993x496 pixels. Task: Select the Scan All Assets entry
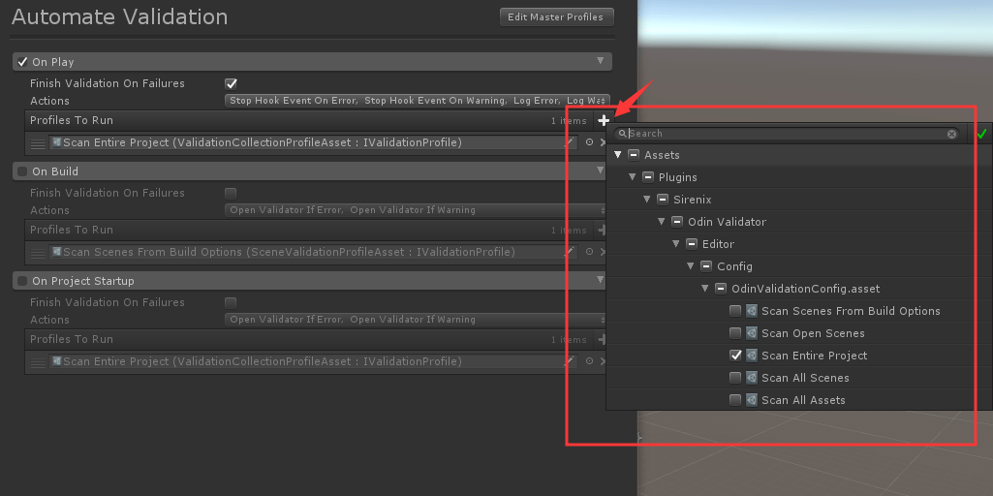802,400
